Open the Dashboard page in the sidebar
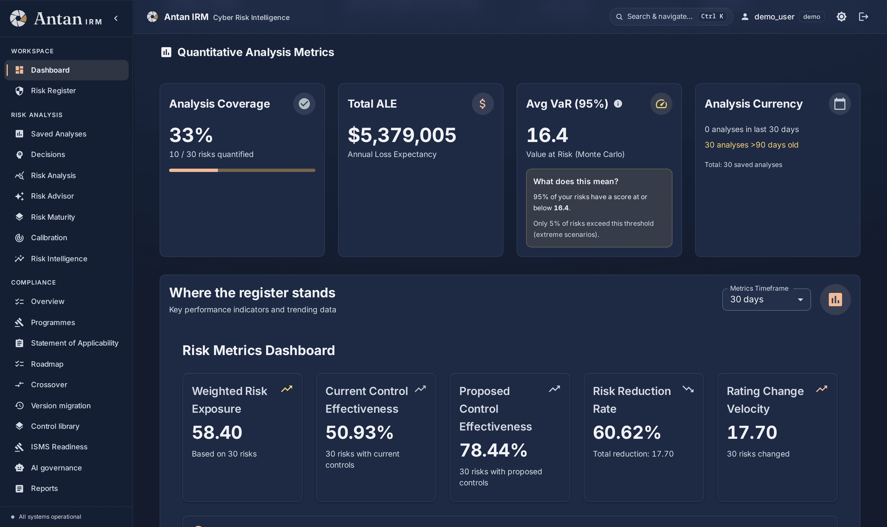The image size is (887, 527). (x=66, y=70)
